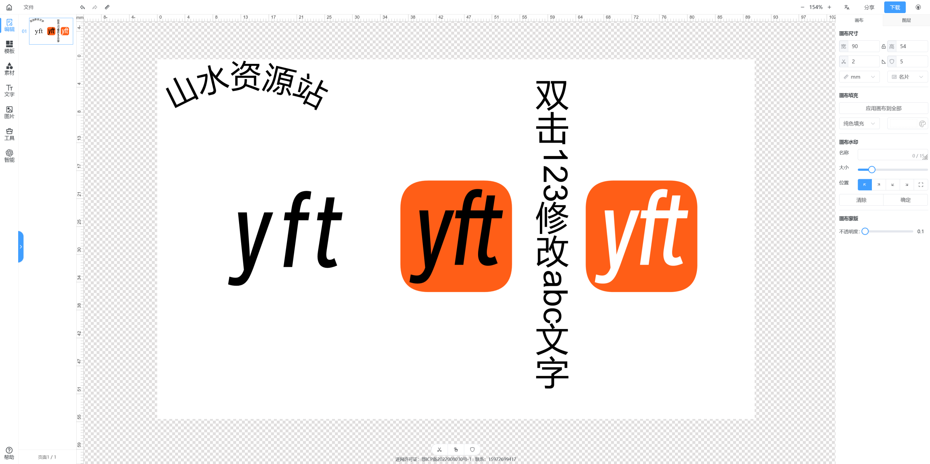Click the blue 下载 download button

[895, 7]
